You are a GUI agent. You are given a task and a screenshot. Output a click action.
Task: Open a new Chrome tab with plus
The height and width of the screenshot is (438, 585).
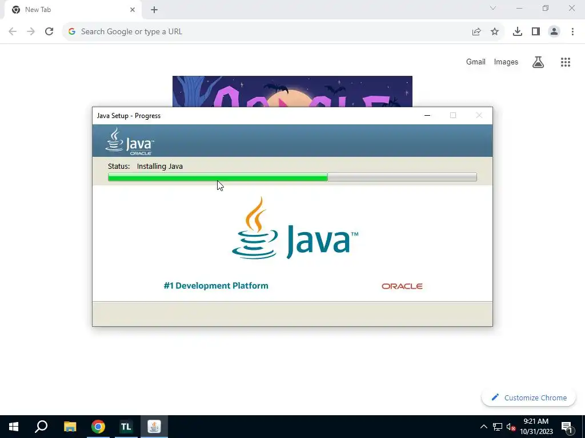point(154,10)
